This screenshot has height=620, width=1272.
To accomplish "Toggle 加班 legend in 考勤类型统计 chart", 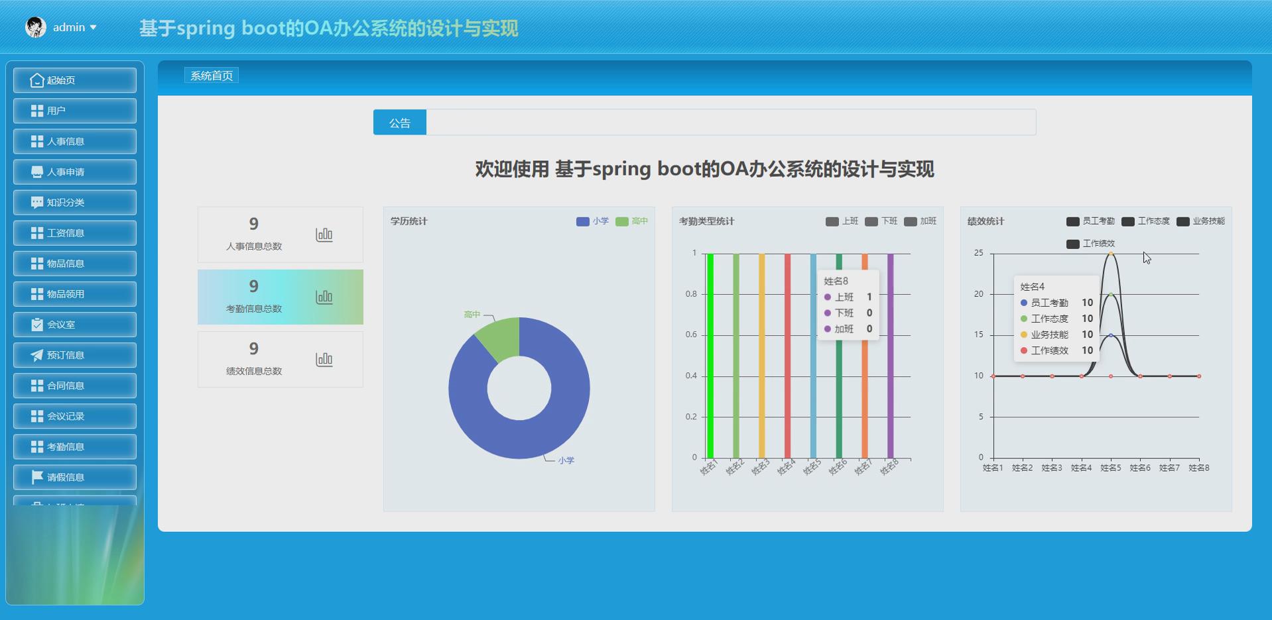I will tap(920, 221).
